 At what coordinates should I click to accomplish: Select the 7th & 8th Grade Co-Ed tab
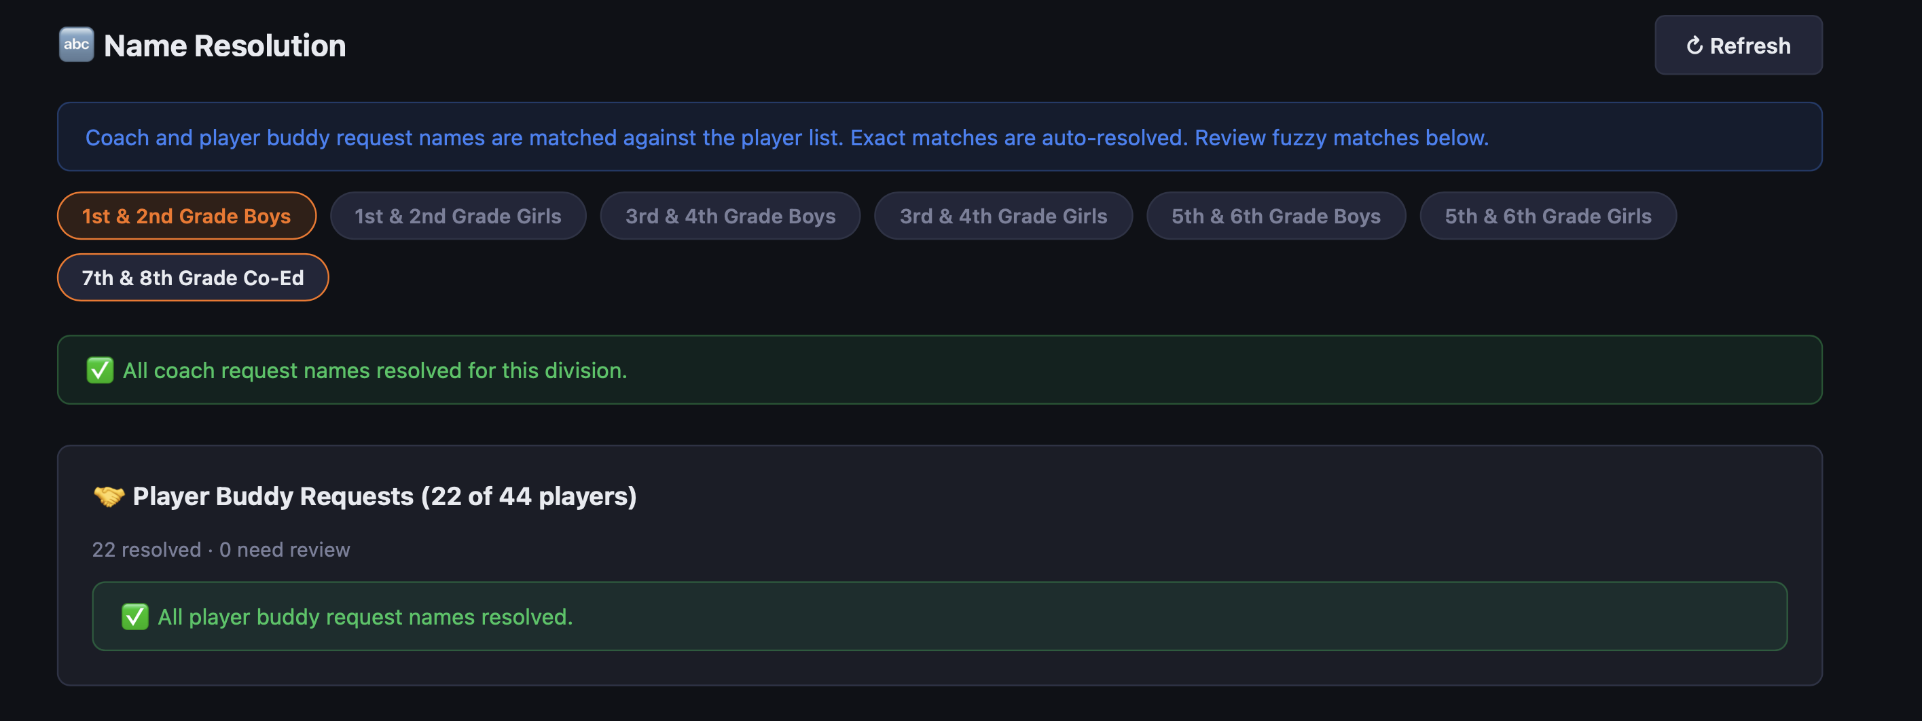192,278
